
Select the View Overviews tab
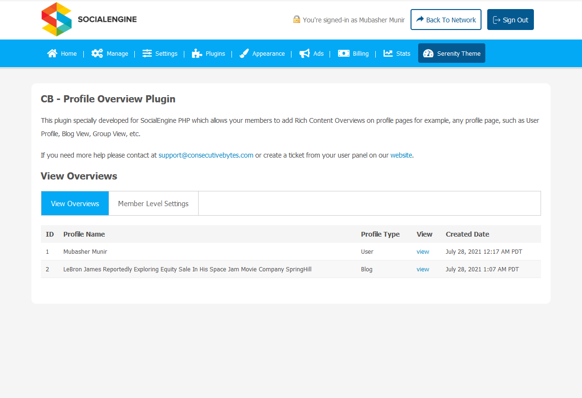pyautogui.click(x=75, y=203)
